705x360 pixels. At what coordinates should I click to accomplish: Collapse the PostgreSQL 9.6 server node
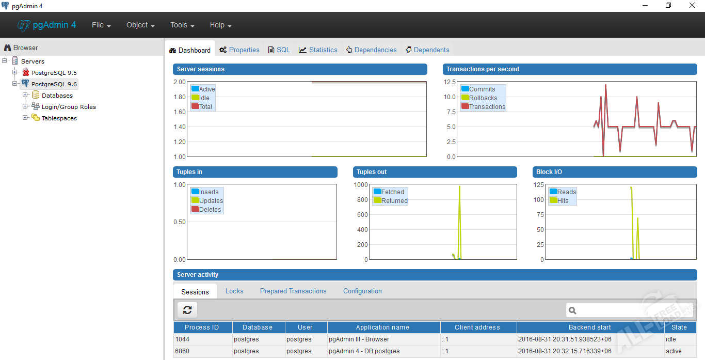click(15, 84)
